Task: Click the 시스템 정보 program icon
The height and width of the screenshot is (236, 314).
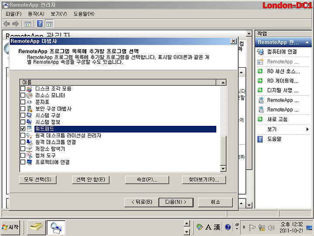Action: (x=30, y=122)
